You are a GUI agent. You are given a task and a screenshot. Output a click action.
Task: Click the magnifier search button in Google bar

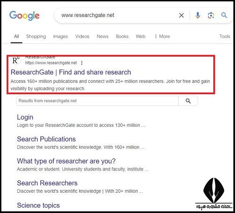(x=224, y=15)
